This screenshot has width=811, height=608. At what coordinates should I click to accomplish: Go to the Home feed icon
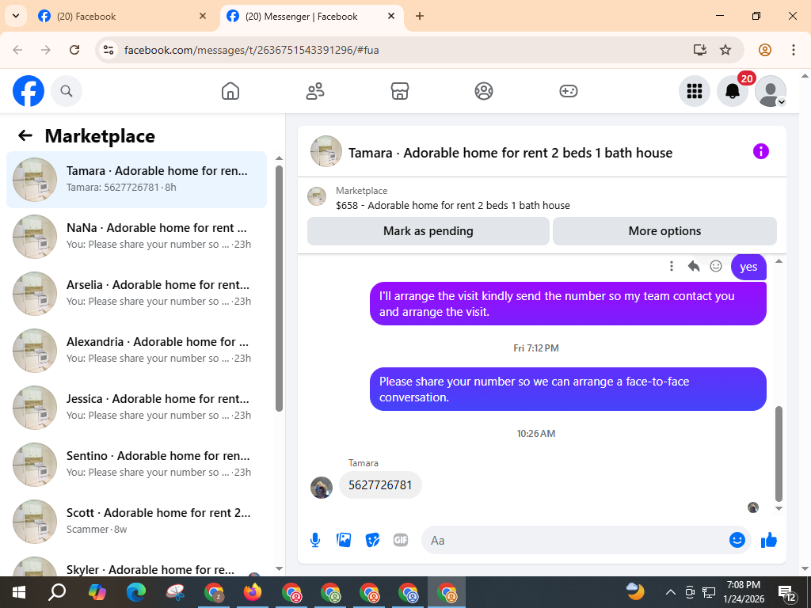pyautogui.click(x=230, y=91)
